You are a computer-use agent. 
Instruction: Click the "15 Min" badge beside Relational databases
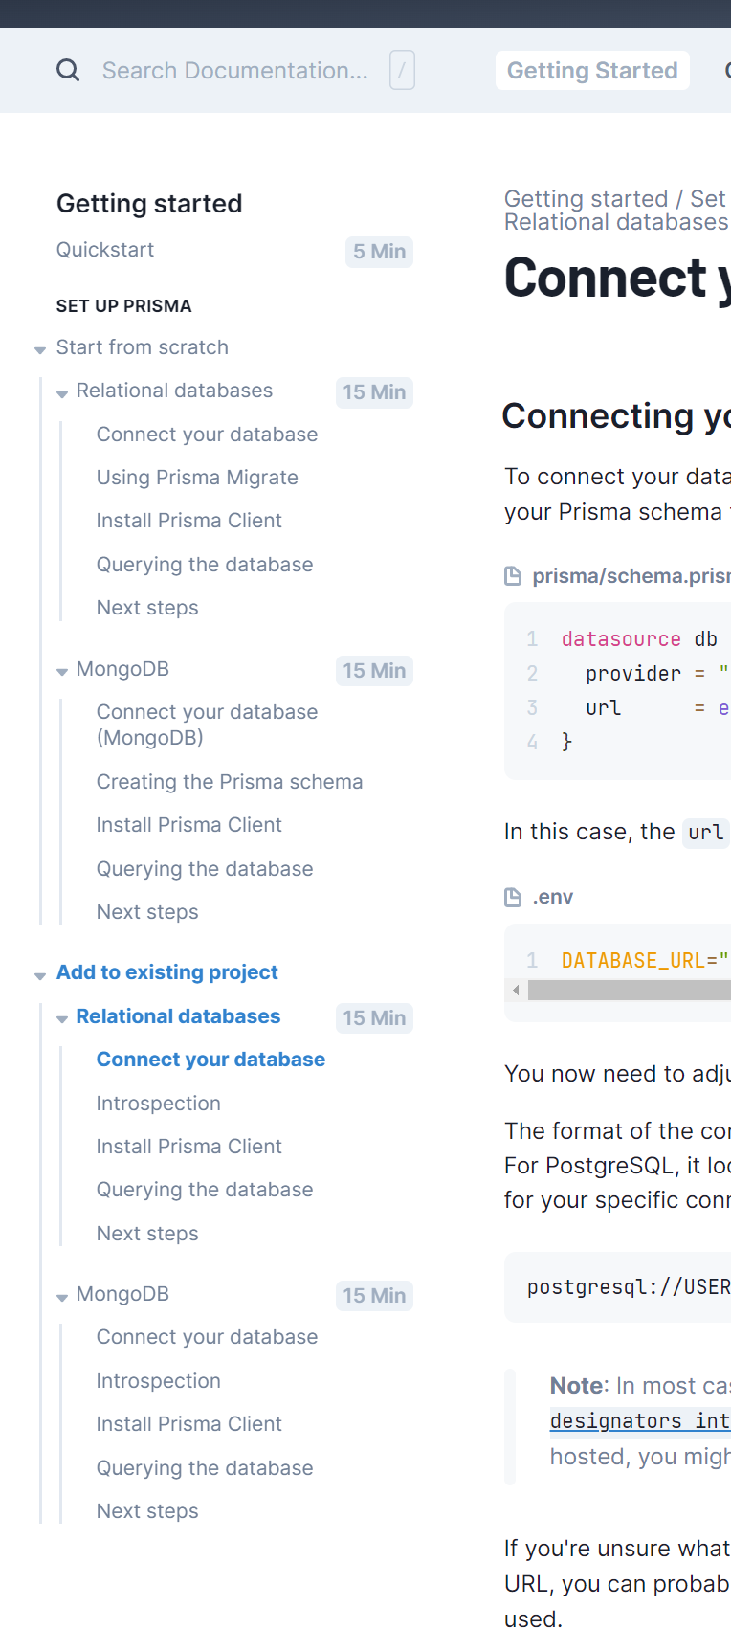coord(374,392)
